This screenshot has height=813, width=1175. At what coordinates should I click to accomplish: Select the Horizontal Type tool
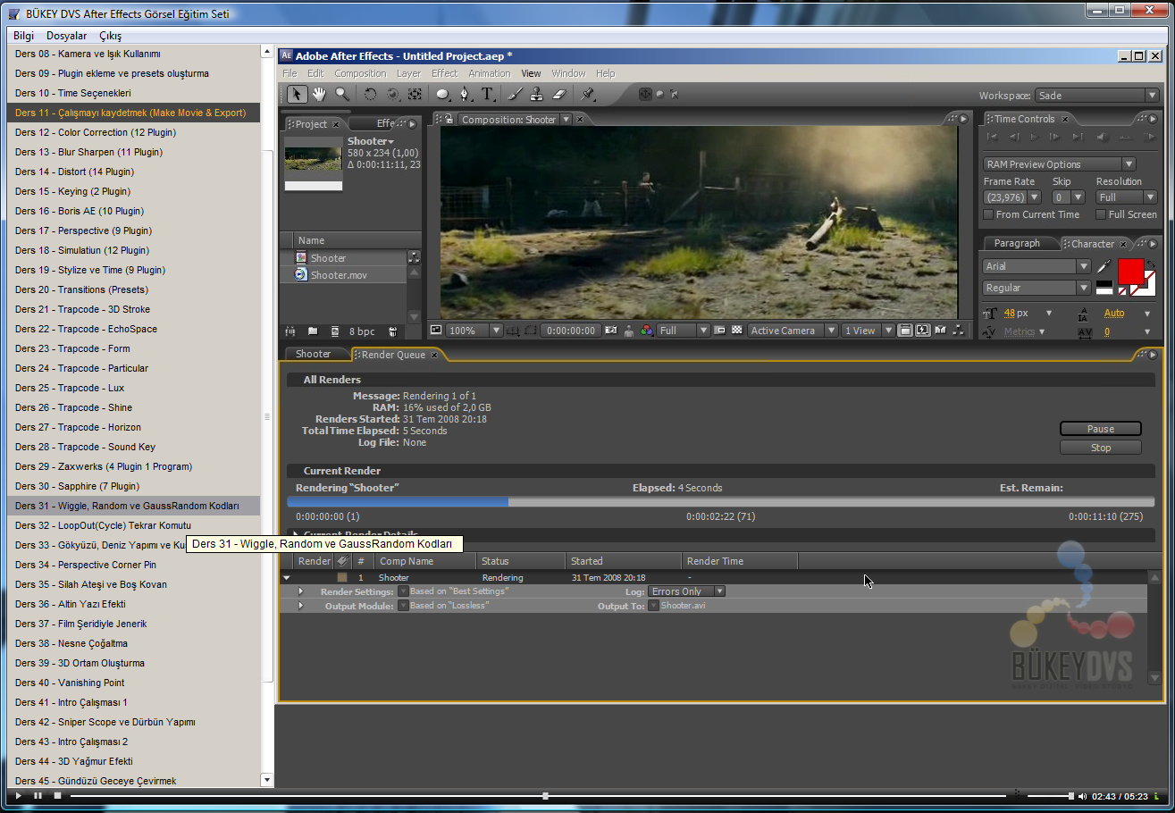(x=488, y=94)
